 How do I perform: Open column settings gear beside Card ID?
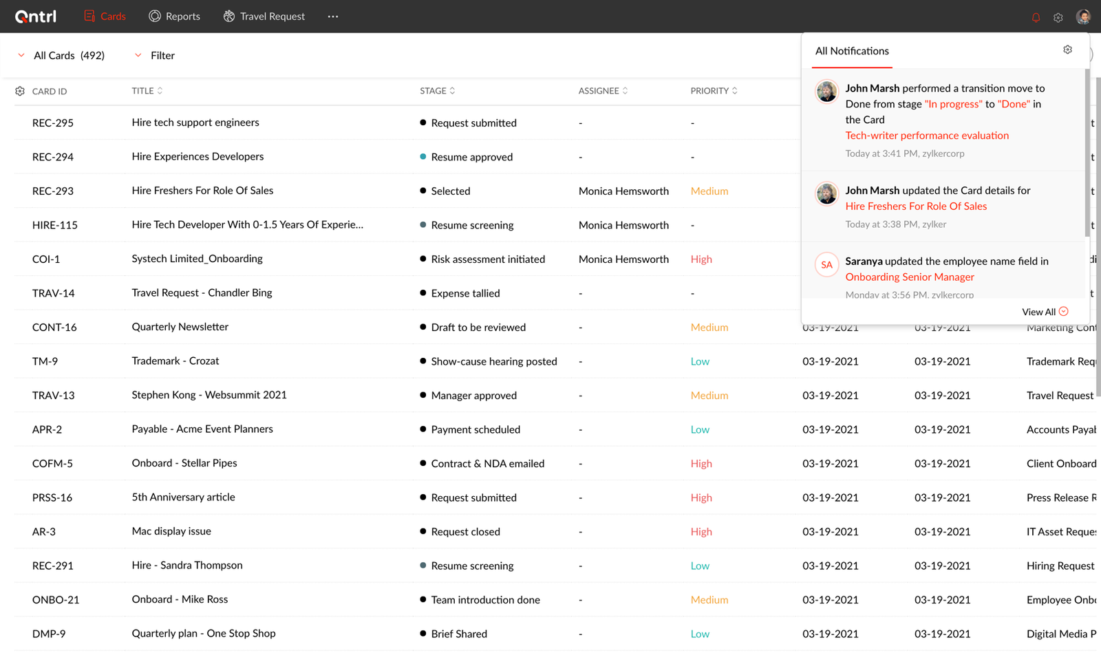click(x=20, y=91)
